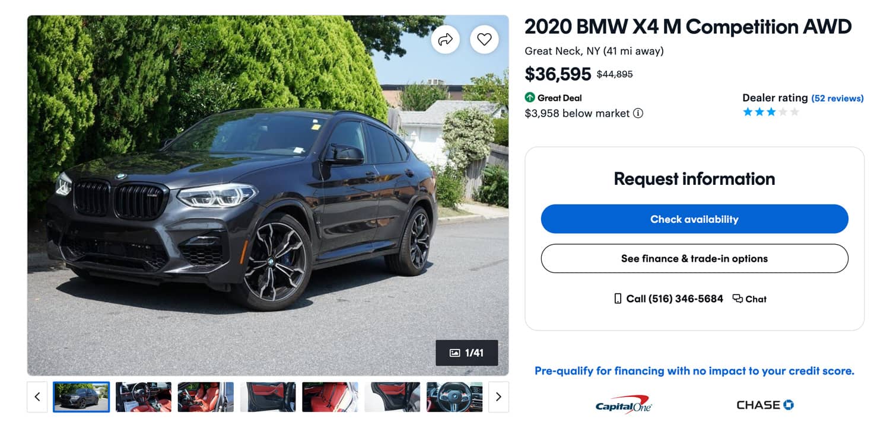Click the dealer star rating
The height and width of the screenshot is (429, 890).
coord(771,112)
